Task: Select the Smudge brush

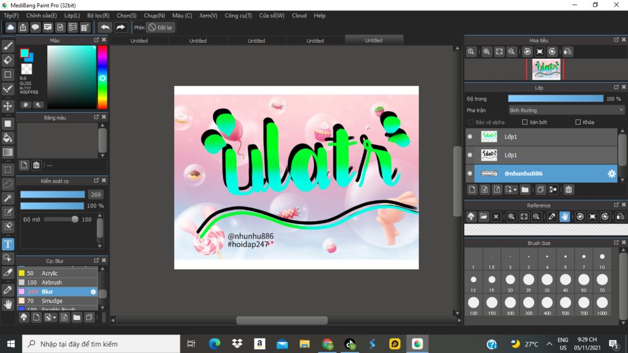Action: [x=58, y=301]
